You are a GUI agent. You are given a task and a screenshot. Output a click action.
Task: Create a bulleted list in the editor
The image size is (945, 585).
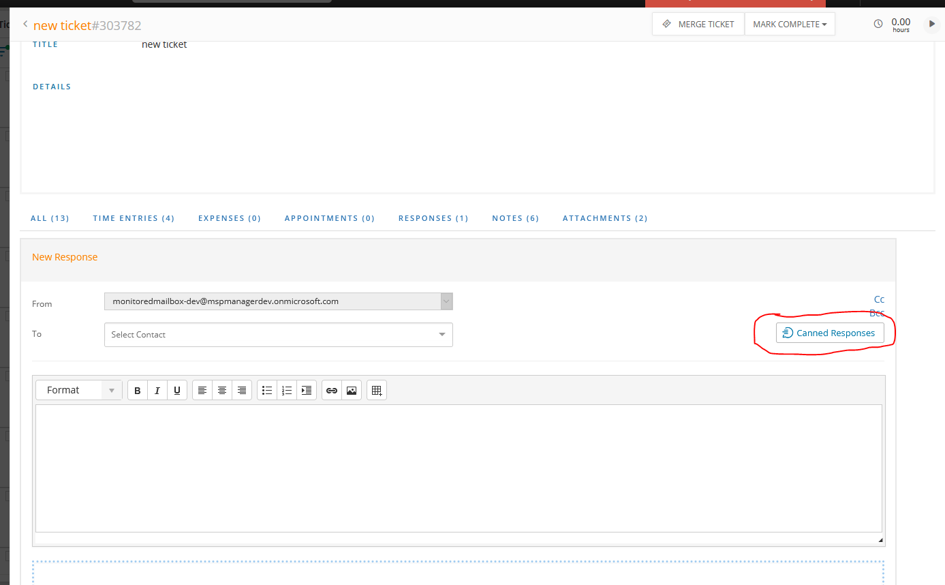266,390
